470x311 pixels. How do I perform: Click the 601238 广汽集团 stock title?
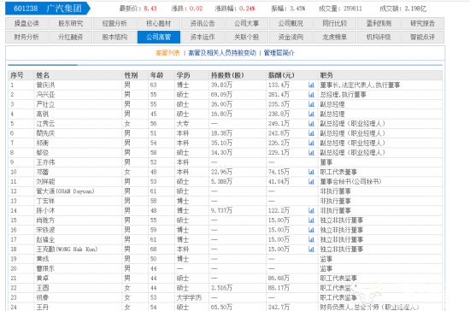click(48, 9)
